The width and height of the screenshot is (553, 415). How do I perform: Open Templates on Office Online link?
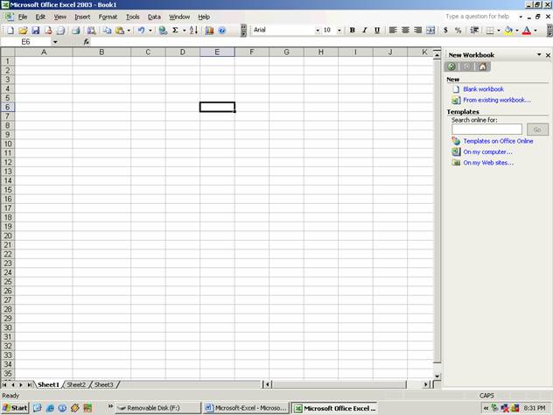[x=498, y=141]
